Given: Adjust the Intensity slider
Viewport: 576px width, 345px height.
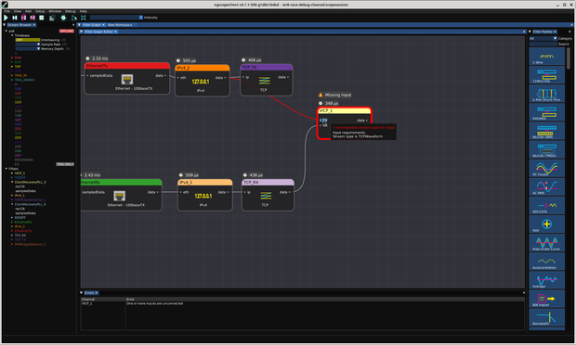Looking at the screenshot, I should tap(116, 18).
